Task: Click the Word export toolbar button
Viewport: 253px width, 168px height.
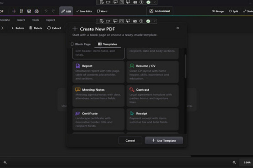Action: [102, 11]
